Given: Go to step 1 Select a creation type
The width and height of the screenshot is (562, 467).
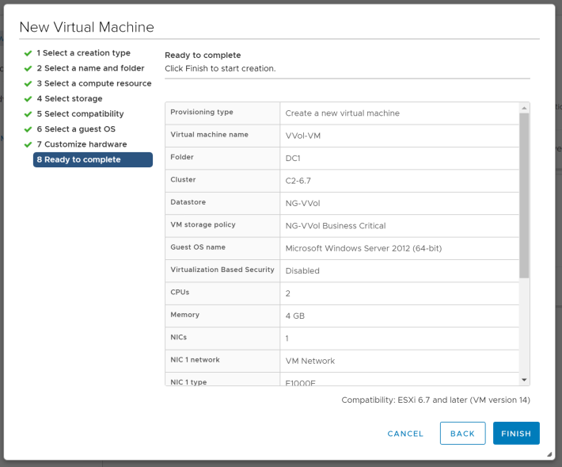Looking at the screenshot, I should 83,53.
